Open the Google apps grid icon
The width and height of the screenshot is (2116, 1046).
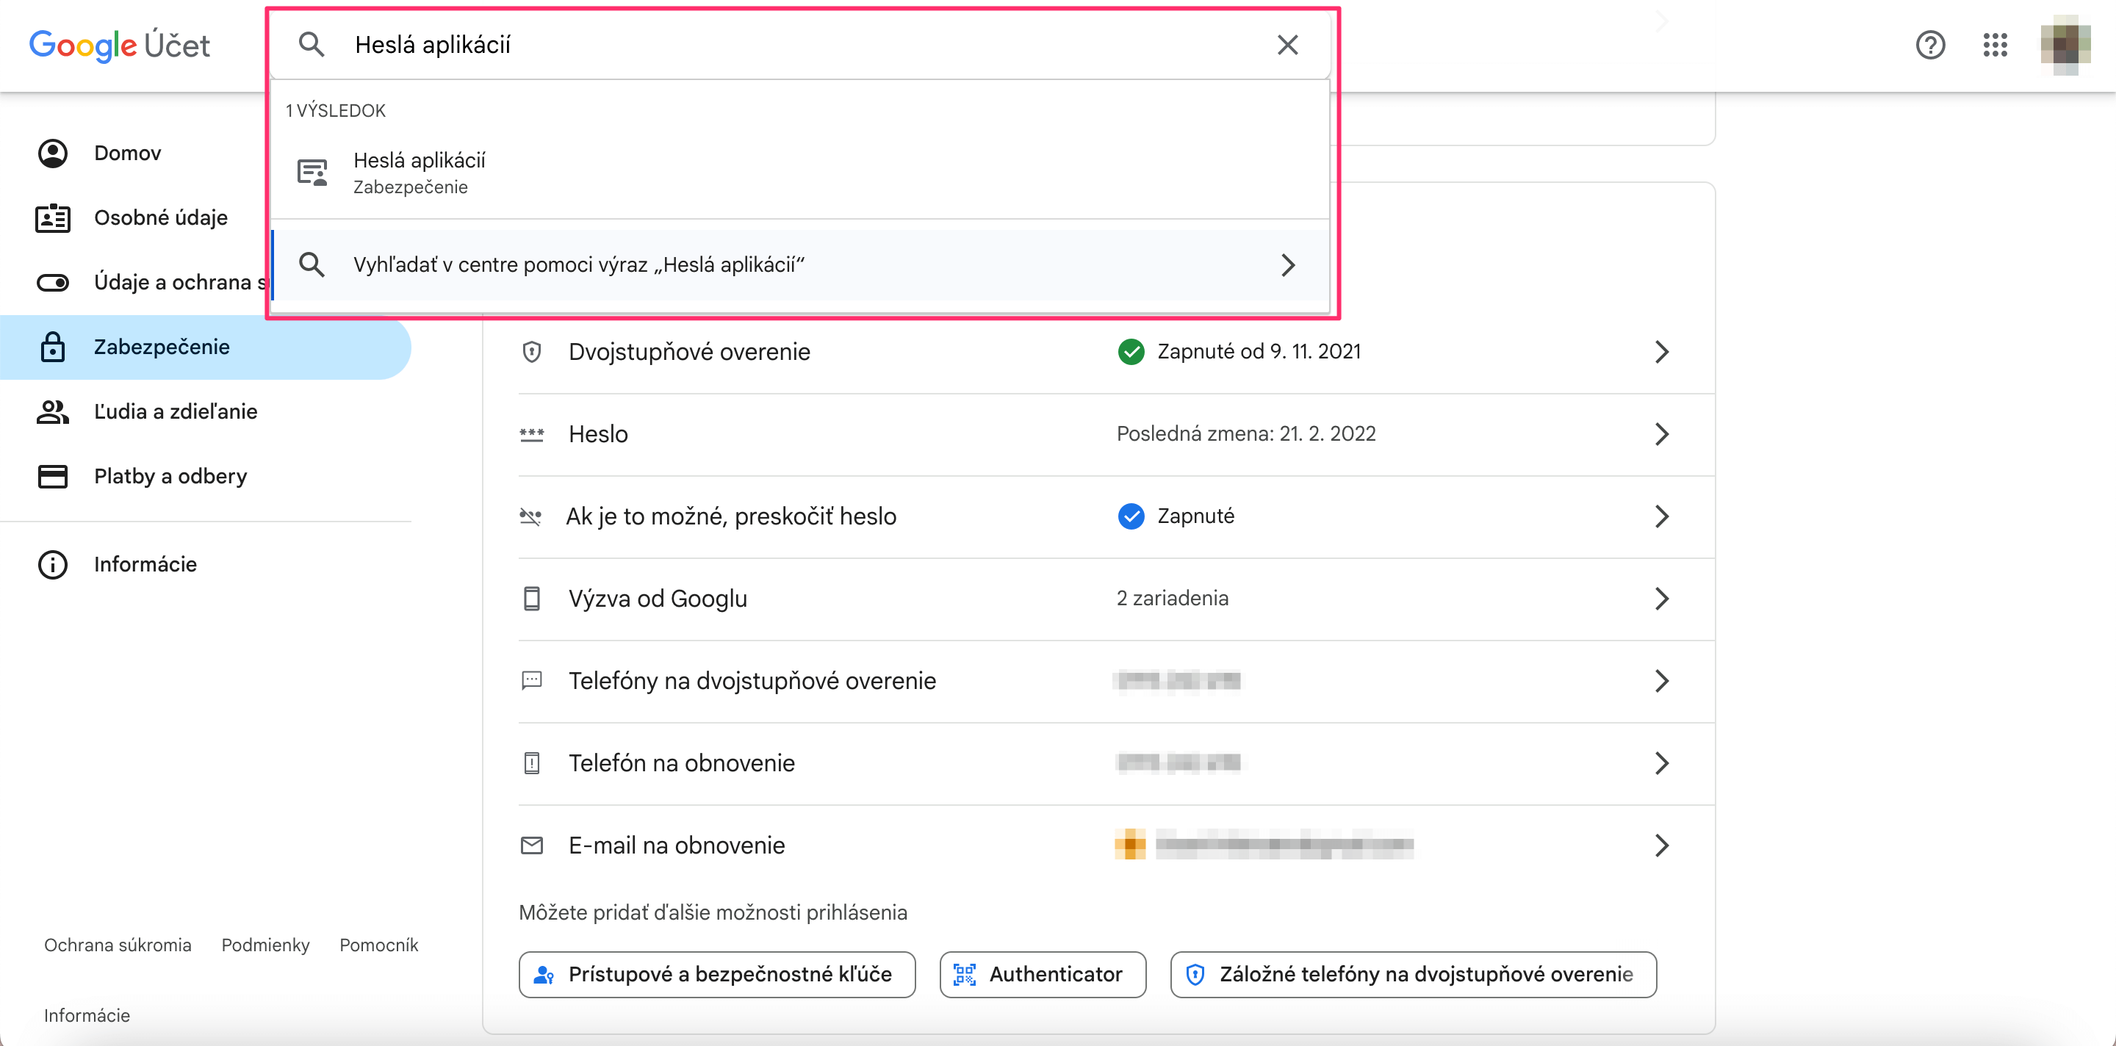pos(1995,44)
